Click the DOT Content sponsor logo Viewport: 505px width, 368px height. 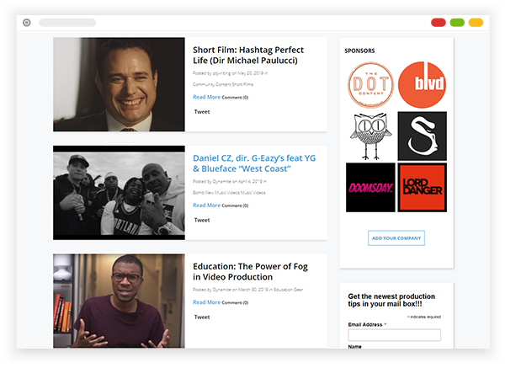[x=370, y=85]
